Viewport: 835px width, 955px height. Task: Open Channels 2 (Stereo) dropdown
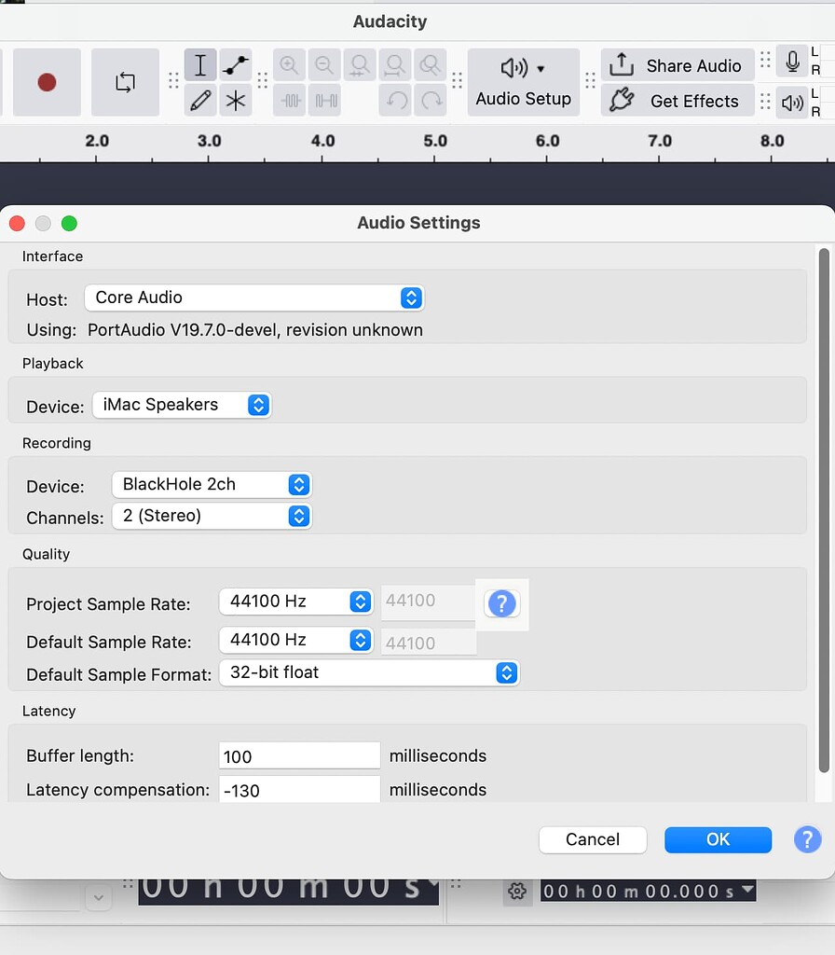212,517
